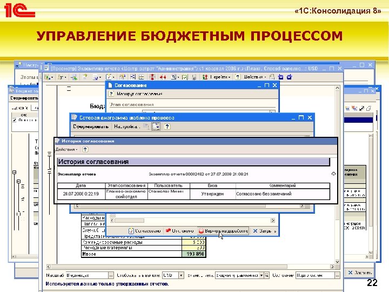Select the Командировочные расходы row
Viewport: 389px width, 292px height.
[x=144, y=242]
